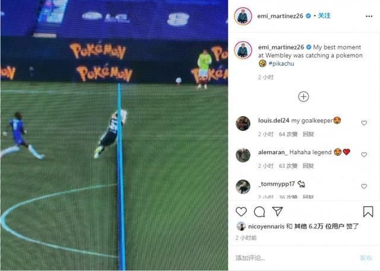
Task: Share post via paper plane icon
Action: [277, 211]
